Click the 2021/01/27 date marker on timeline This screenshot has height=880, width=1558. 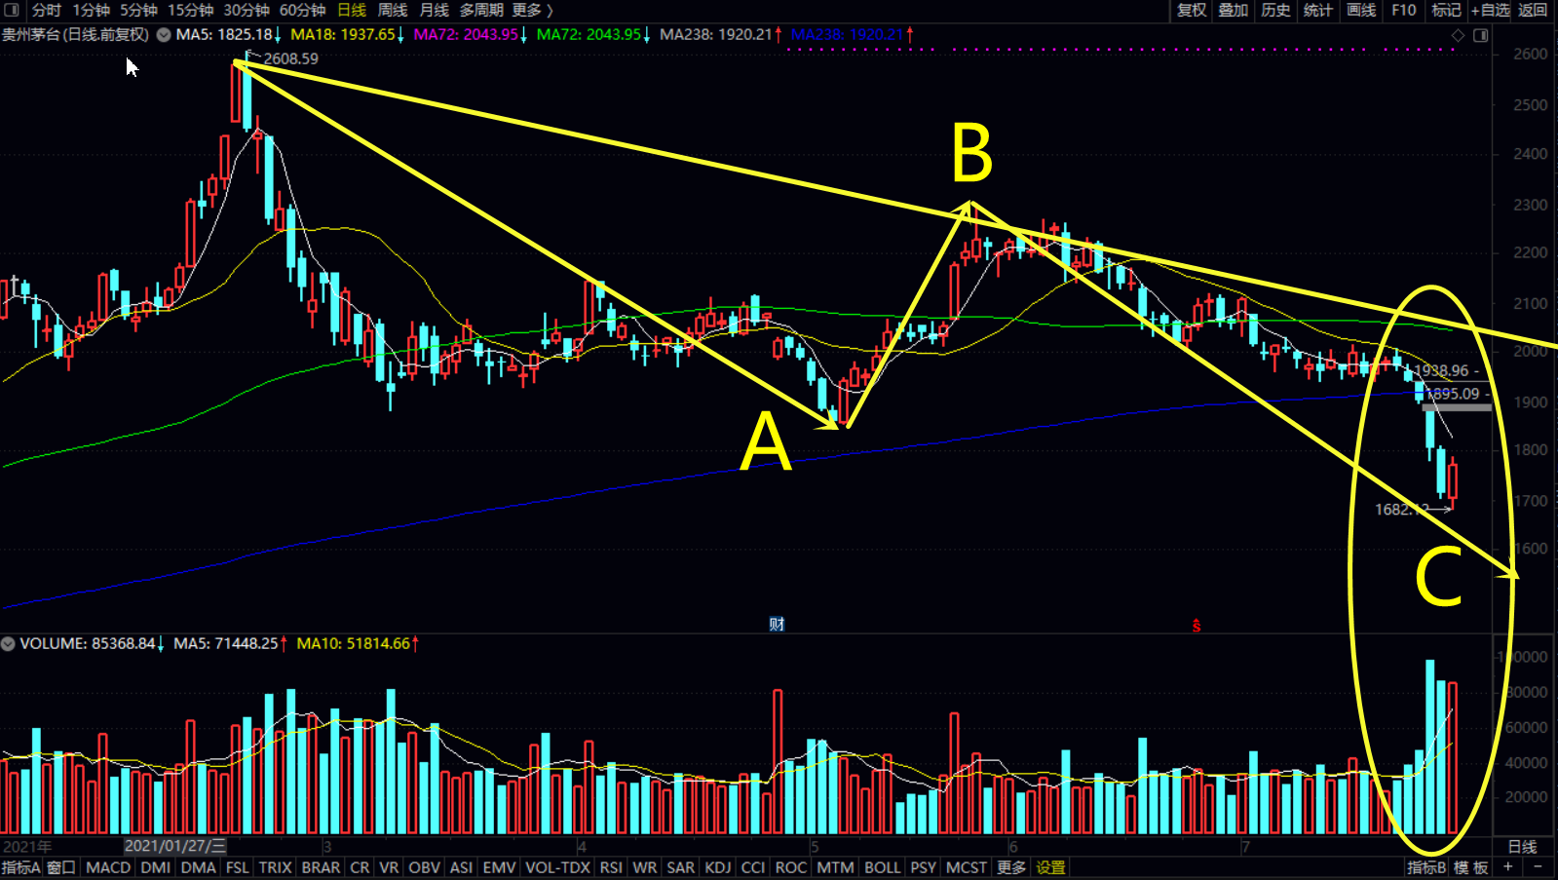point(175,846)
